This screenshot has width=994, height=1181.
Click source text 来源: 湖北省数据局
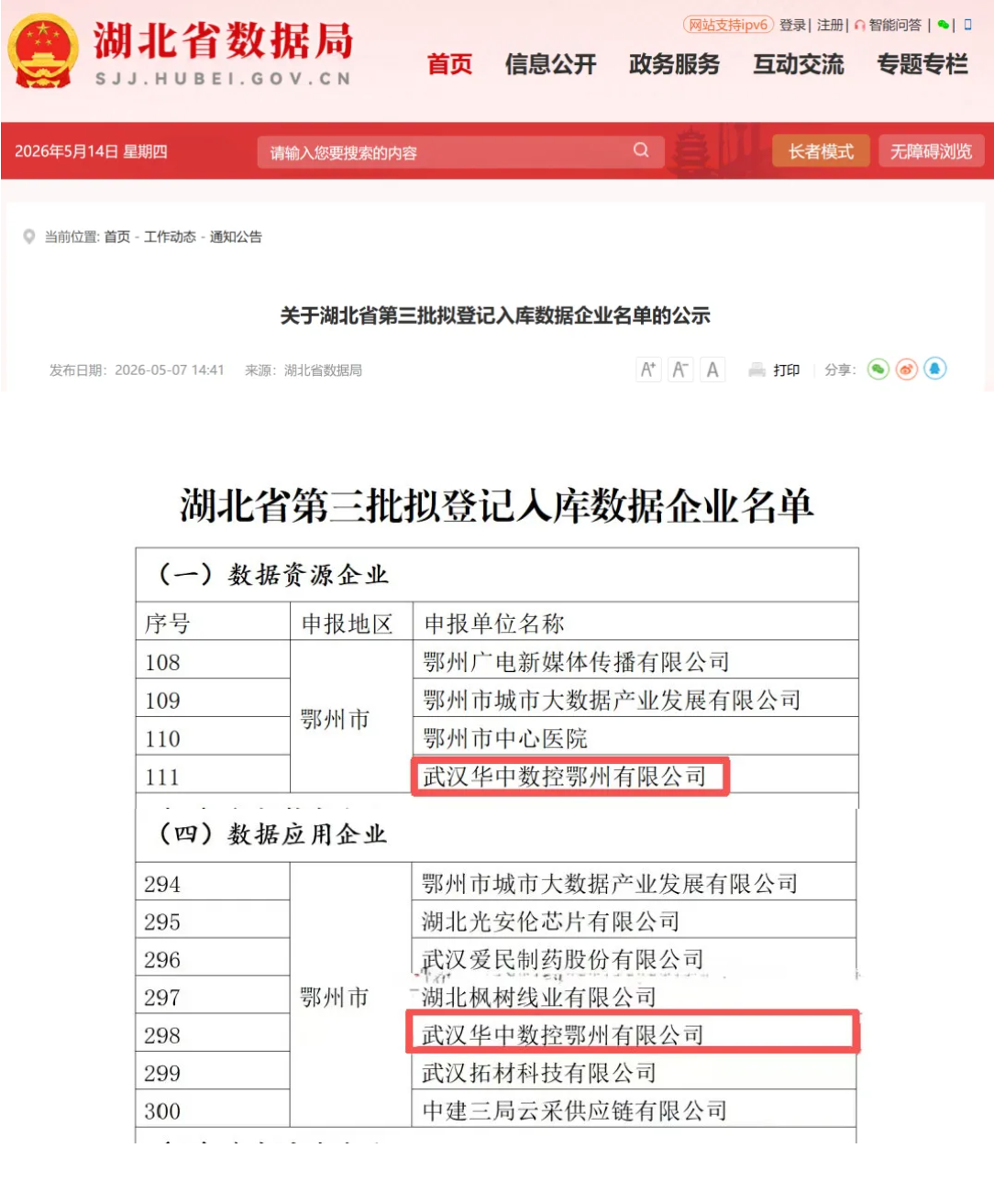(304, 370)
